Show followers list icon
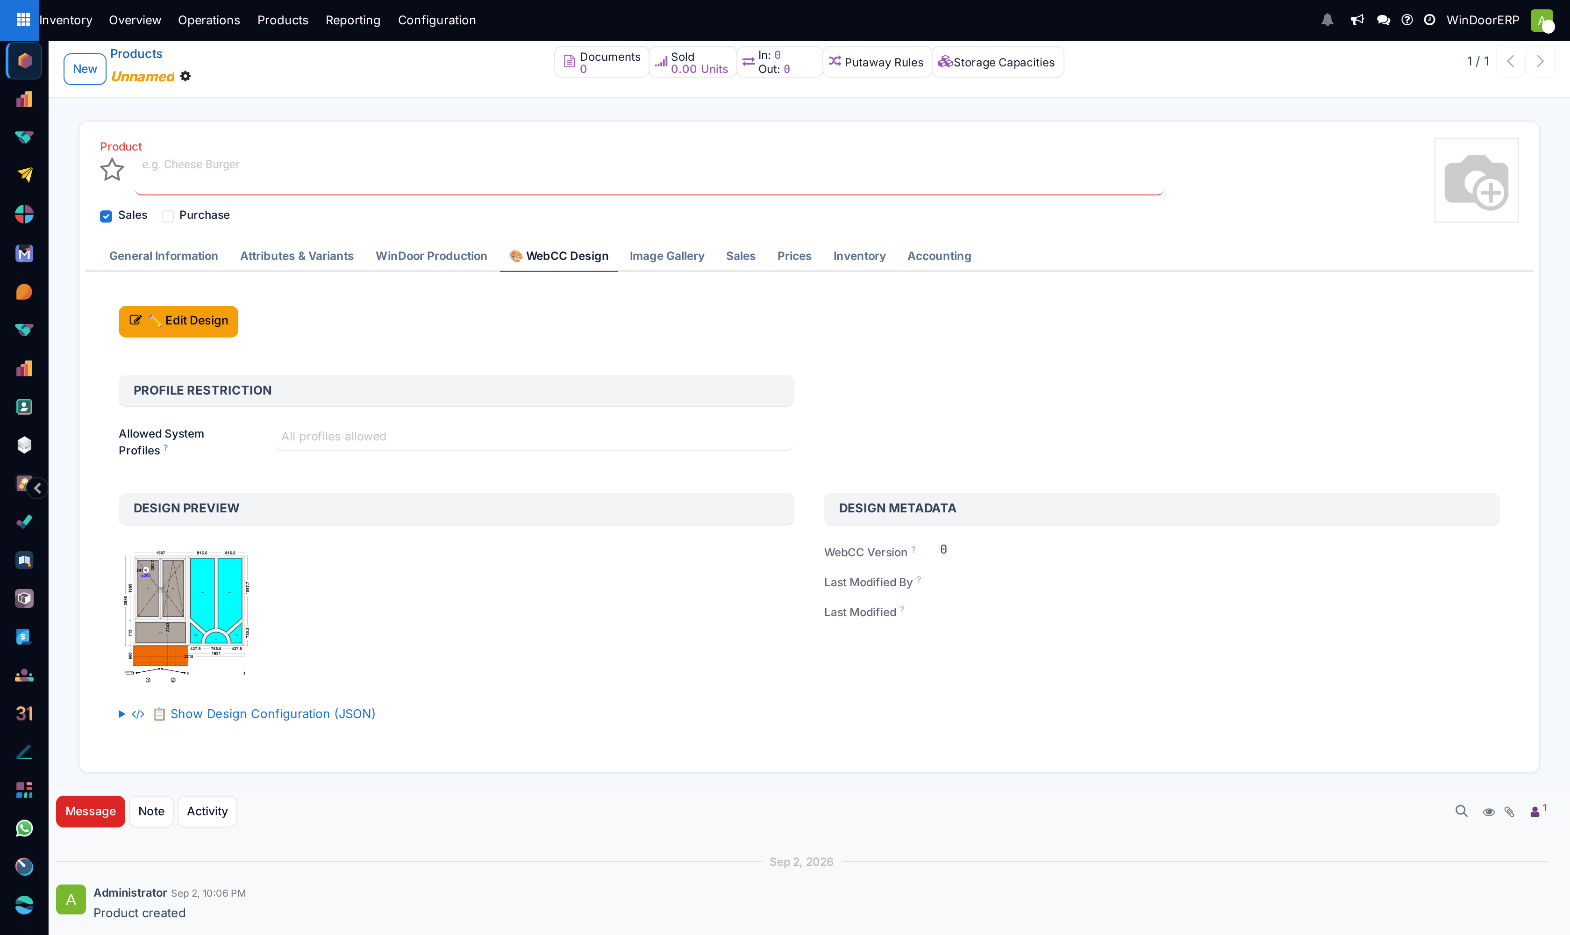The image size is (1570, 935). [x=1537, y=812]
